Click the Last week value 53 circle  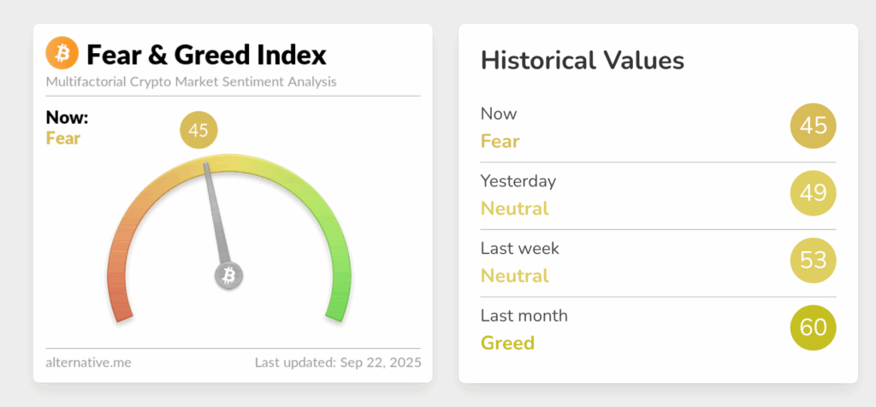[813, 260]
